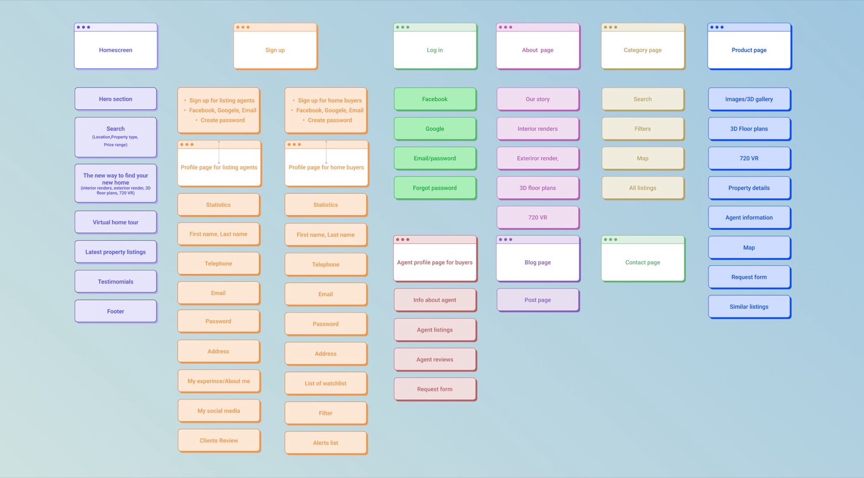Select the List of watchlist box
864x478 pixels.
(326, 383)
